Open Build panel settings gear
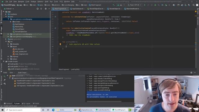Image resolution: width=199 pixels, height=112 pixels. tap(191, 72)
